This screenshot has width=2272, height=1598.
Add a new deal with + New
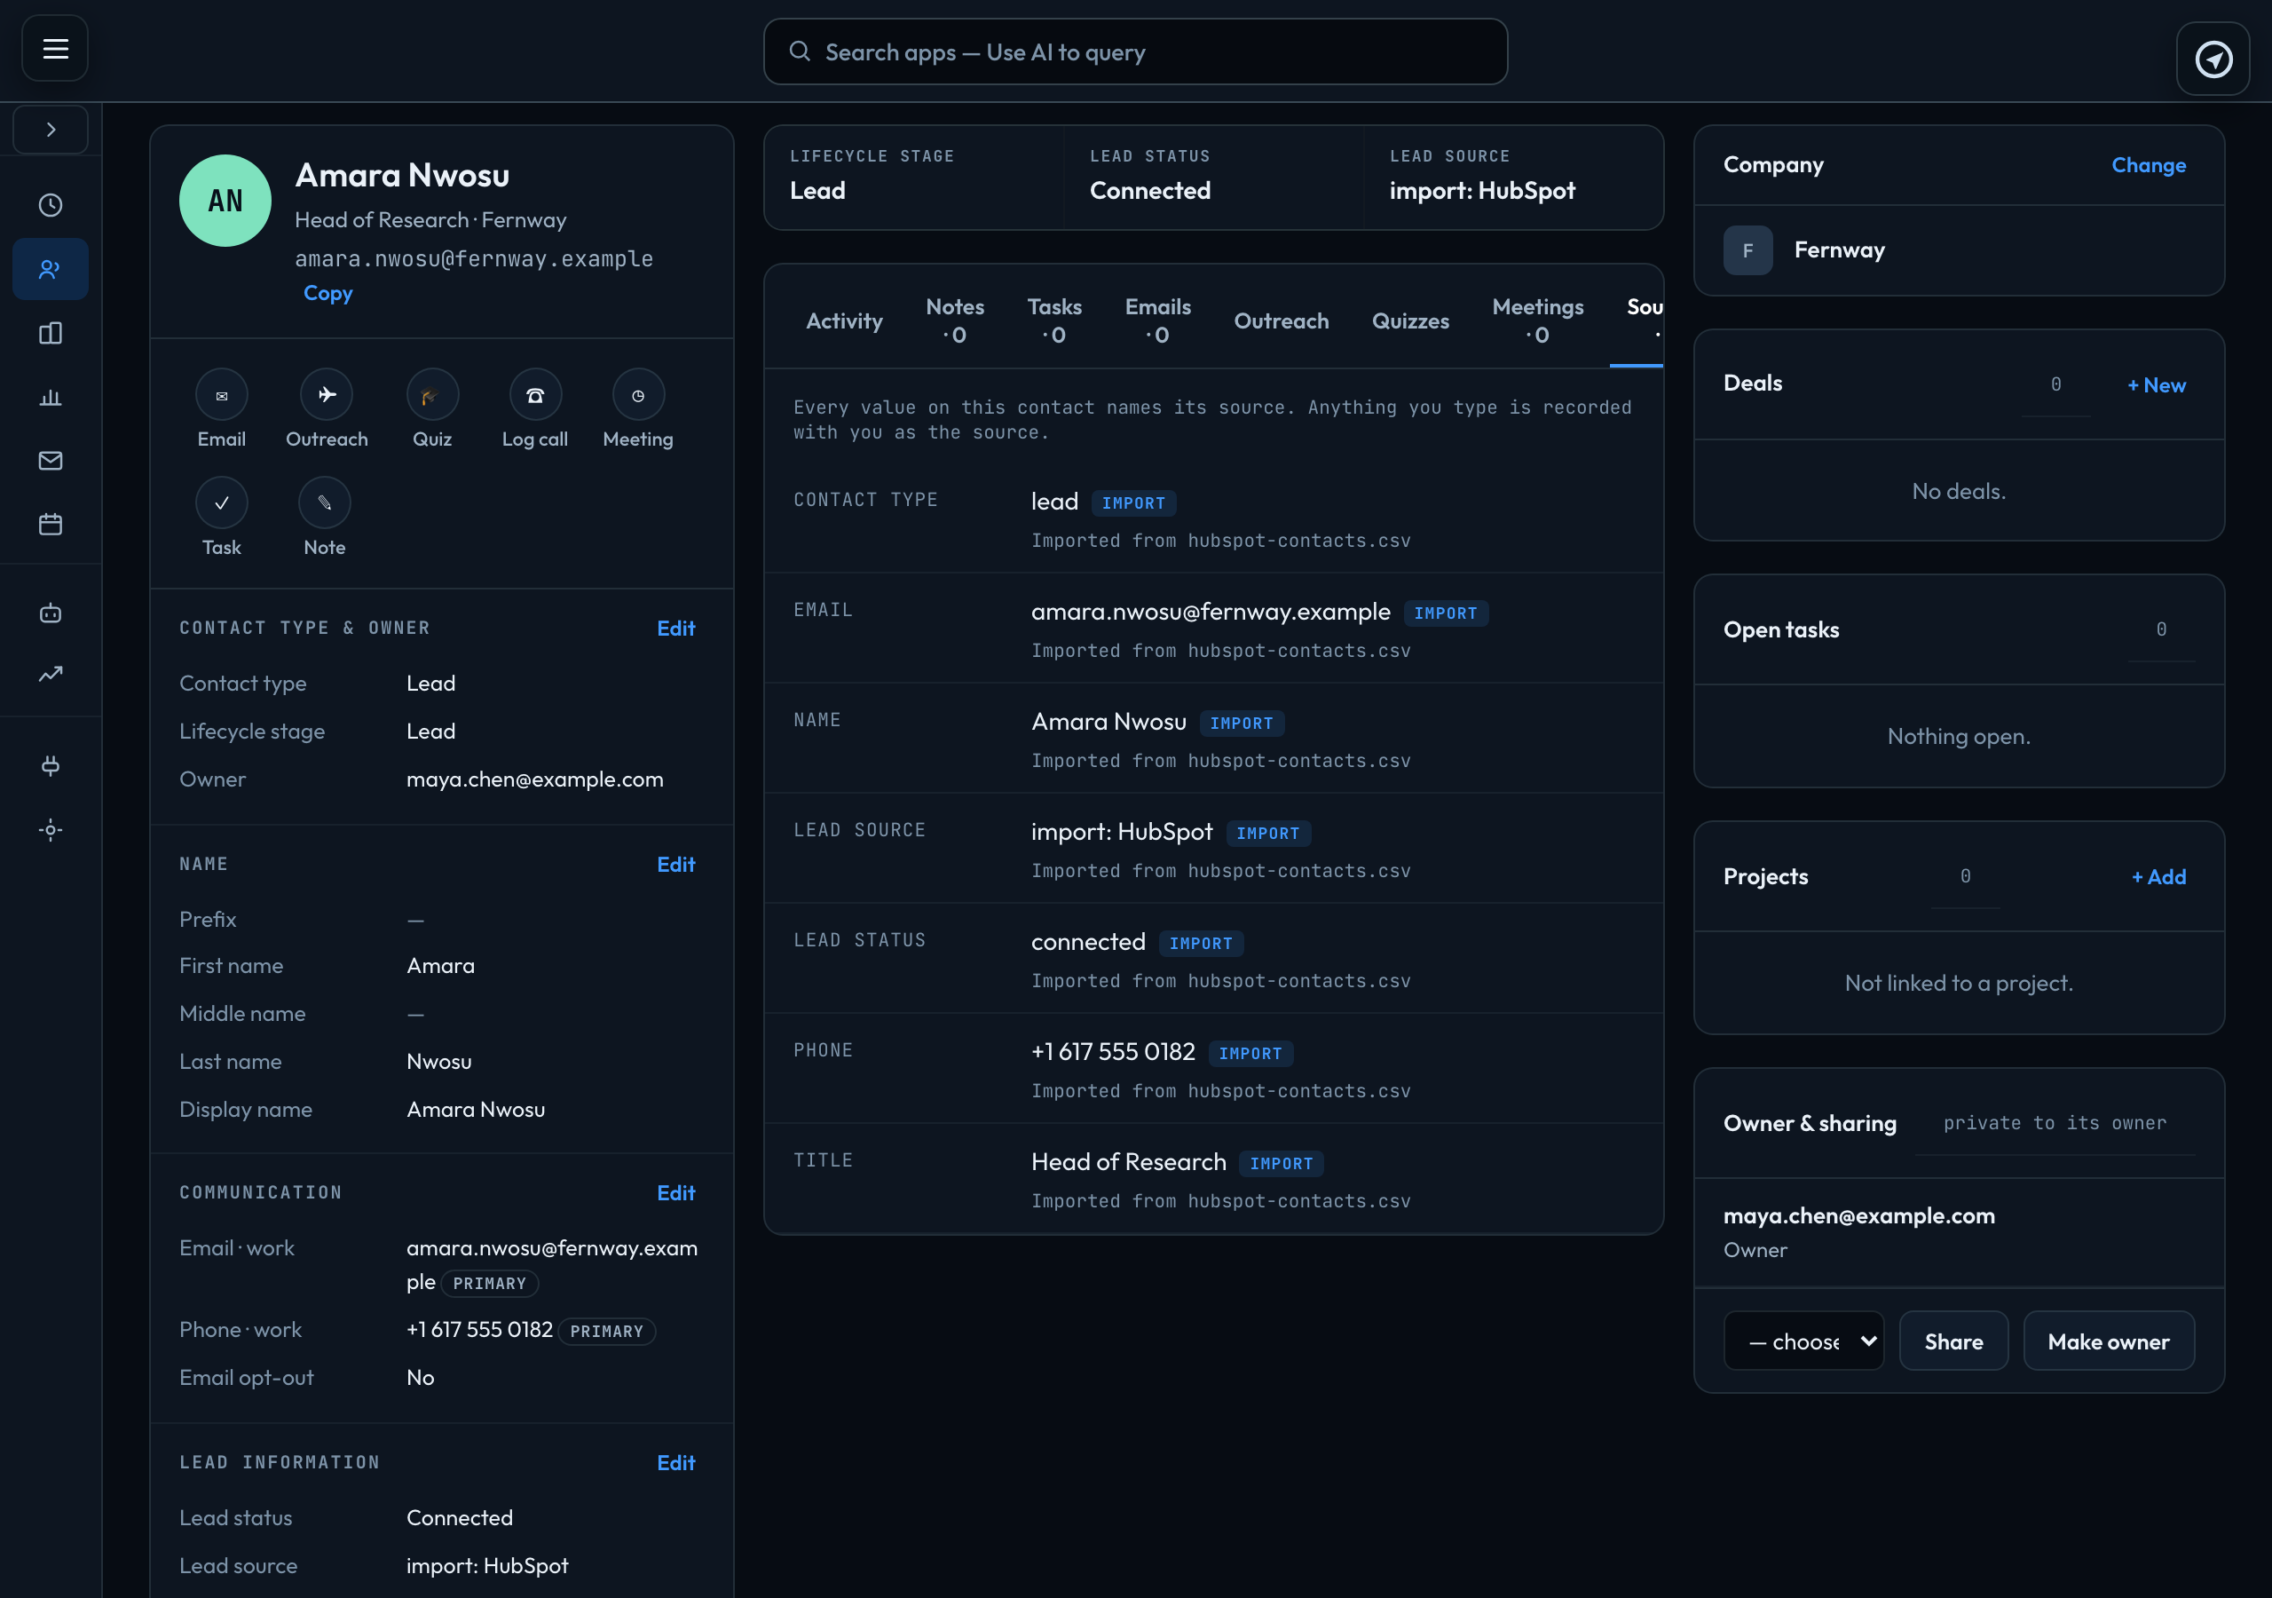click(x=2157, y=385)
